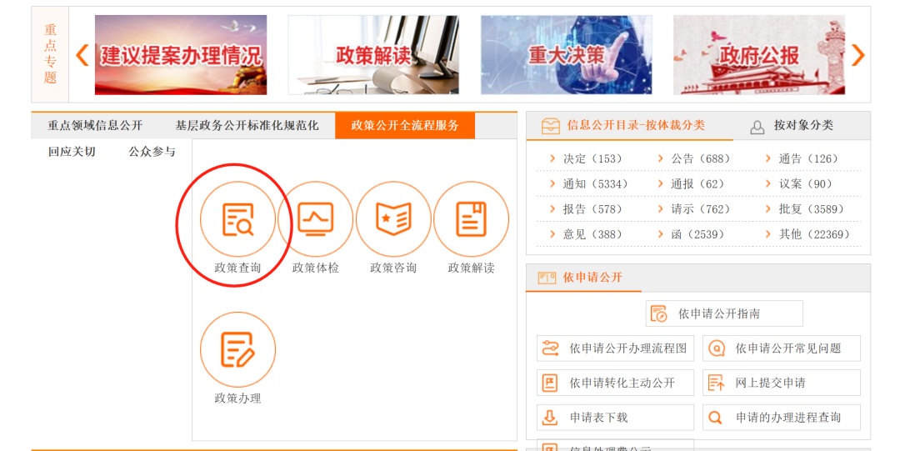Open the 政策咨询 open-book icon

coord(393,219)
